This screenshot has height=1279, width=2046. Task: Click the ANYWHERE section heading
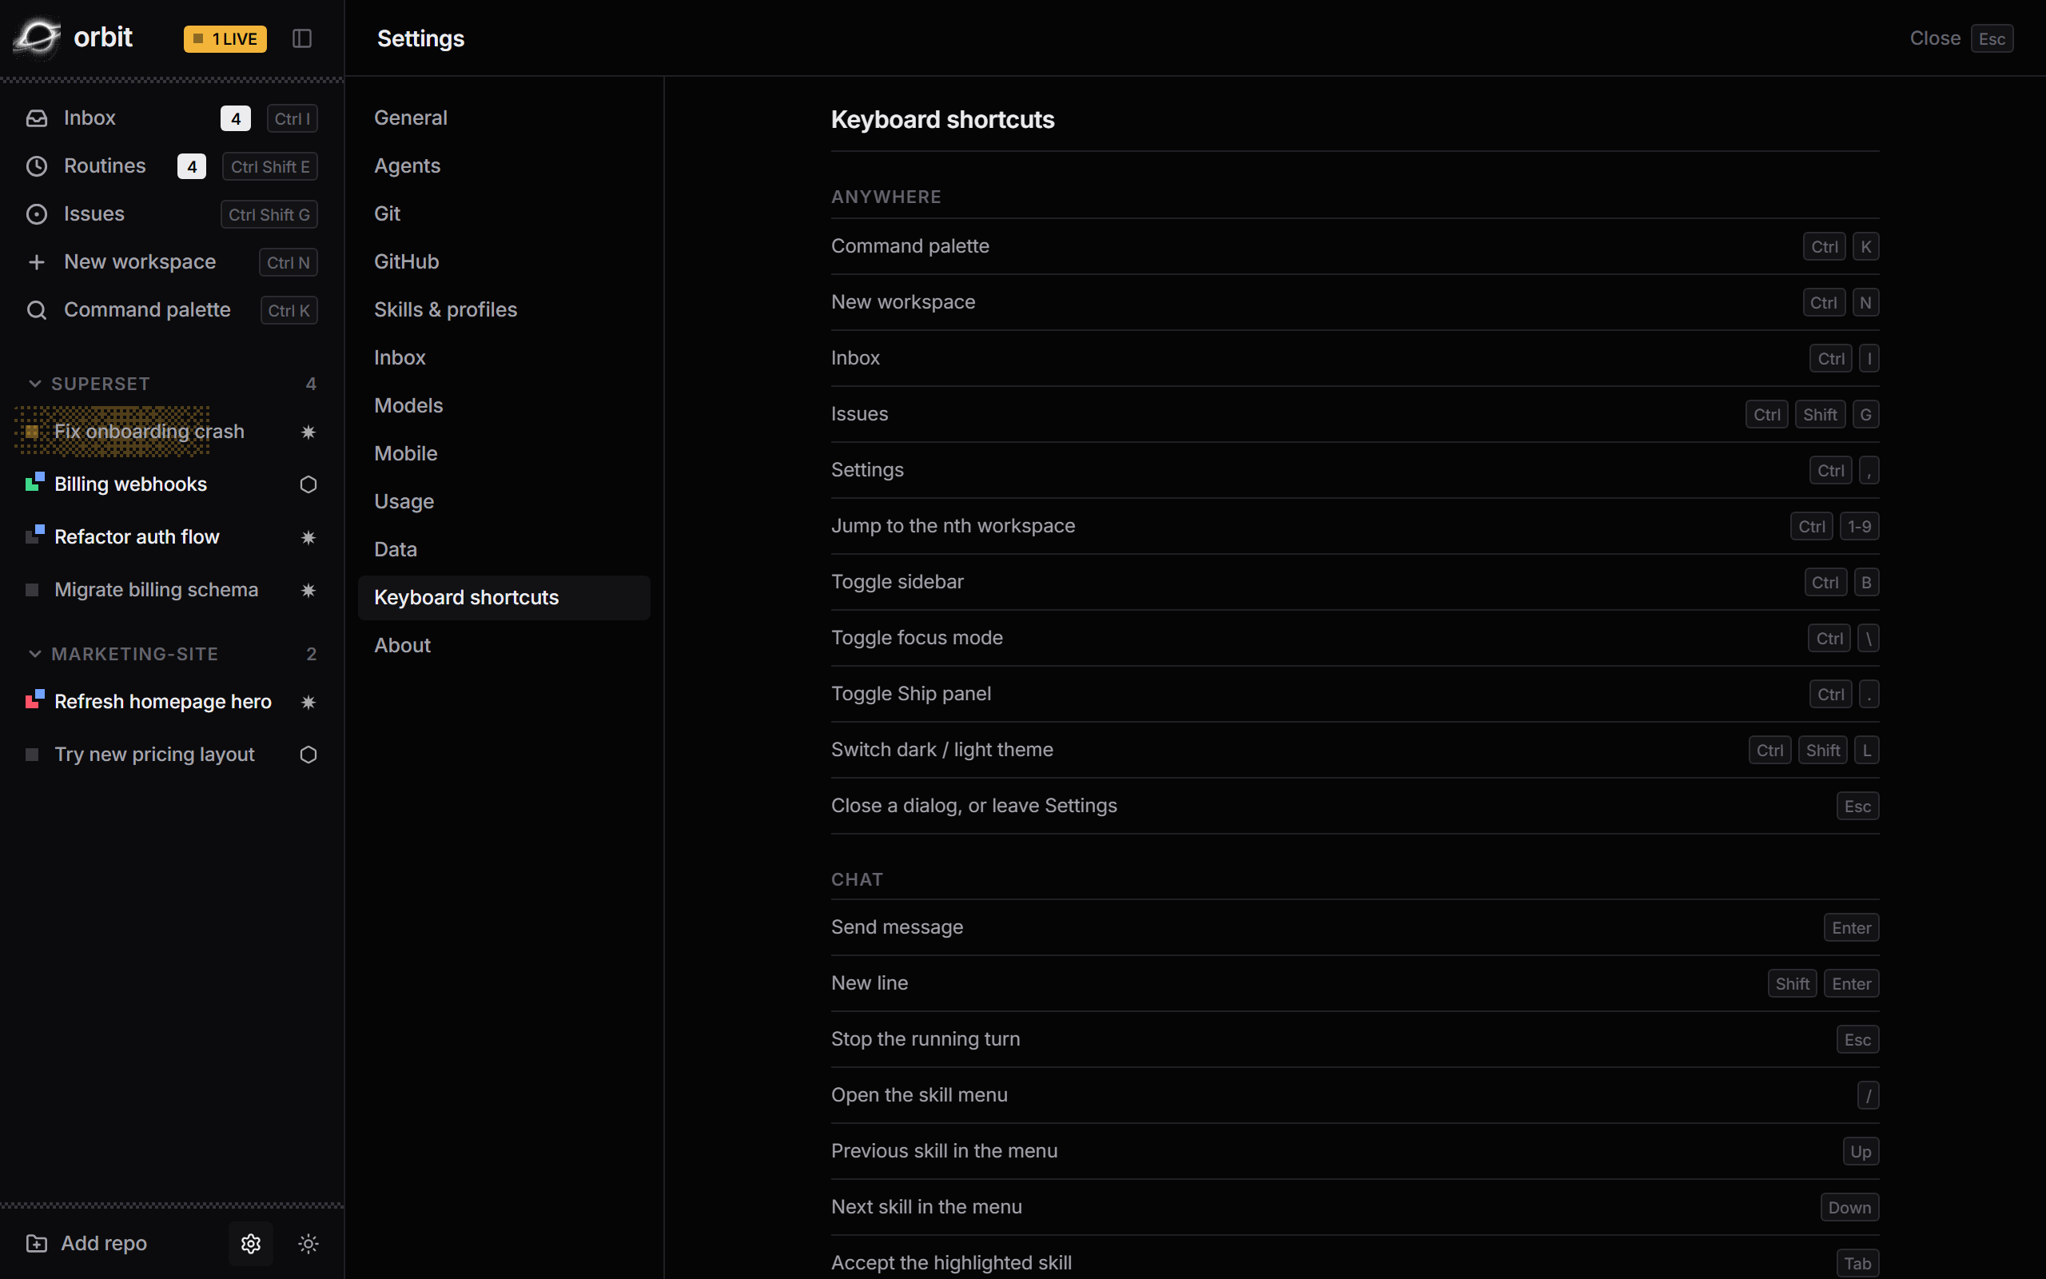pyautogui.click(x=886, y=197)
